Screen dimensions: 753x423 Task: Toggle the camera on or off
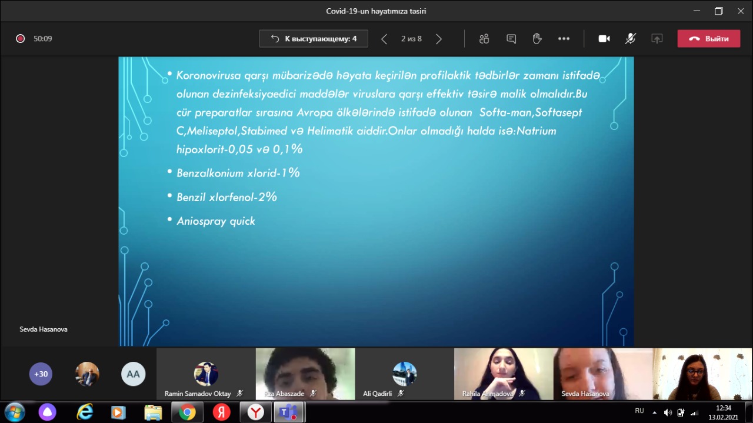(604, 39)
